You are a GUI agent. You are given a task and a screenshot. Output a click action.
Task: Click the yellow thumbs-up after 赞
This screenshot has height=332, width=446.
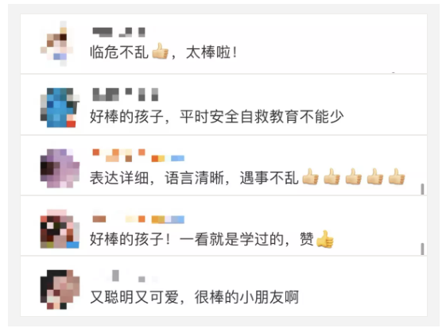(x=325, y=239)
